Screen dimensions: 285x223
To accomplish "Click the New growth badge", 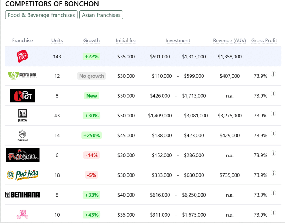I will tap(91, 95).
